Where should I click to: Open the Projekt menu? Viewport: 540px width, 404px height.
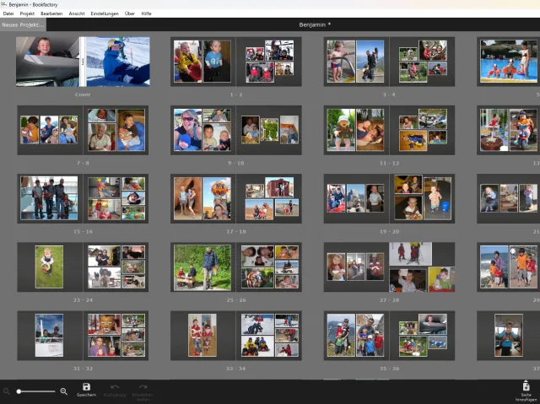(x=27, y=13)
